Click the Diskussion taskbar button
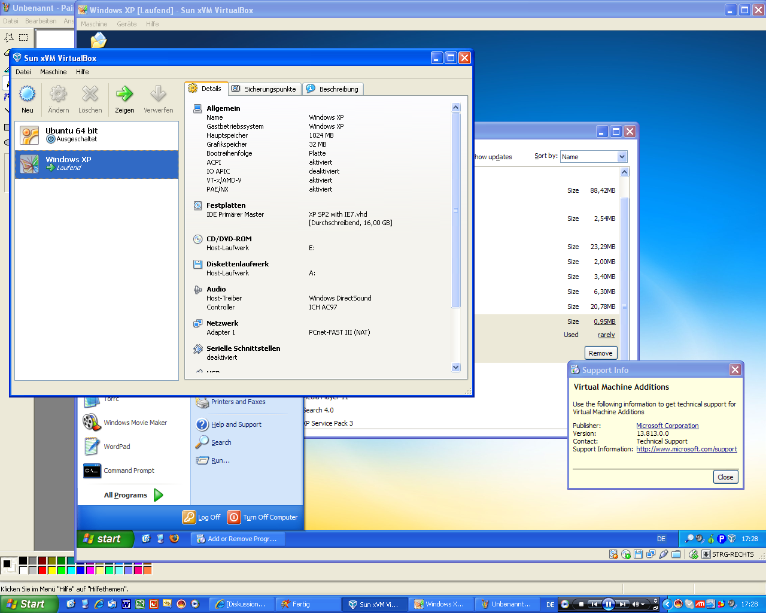The width and height of the screenshot is (766, 613). click(242, 604)
